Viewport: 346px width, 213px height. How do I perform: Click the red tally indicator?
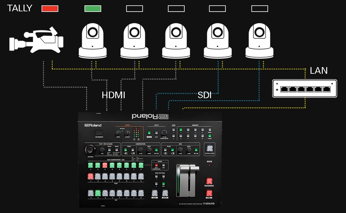pyautogui.click(x=50, y=9)
